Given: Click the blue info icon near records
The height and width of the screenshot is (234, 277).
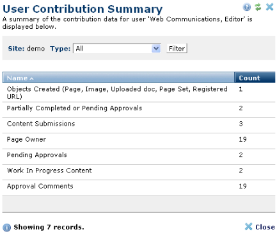Looking at the screenshot, I should [6, 228].
